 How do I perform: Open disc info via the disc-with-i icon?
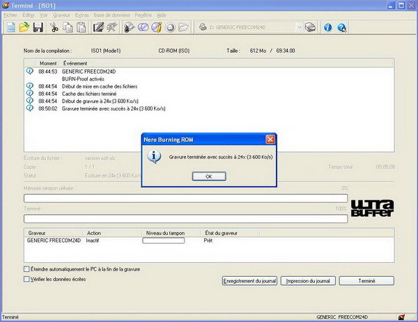[157, 27]
